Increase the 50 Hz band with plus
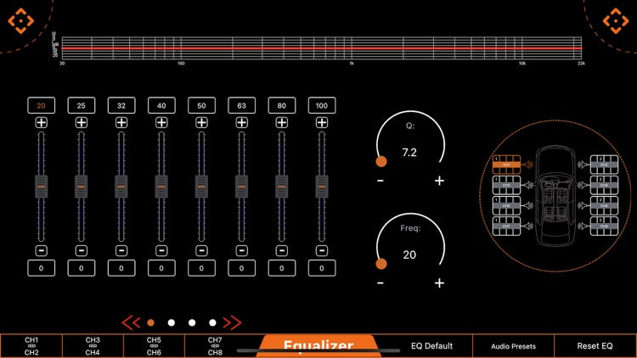Image resolution: width=637 pixels, height=358 pixels. coord(201,122)
